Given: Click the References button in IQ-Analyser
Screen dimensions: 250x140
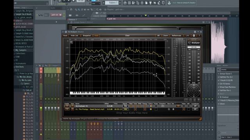Looking at the screenshot, I should click(x=176, y=35).
